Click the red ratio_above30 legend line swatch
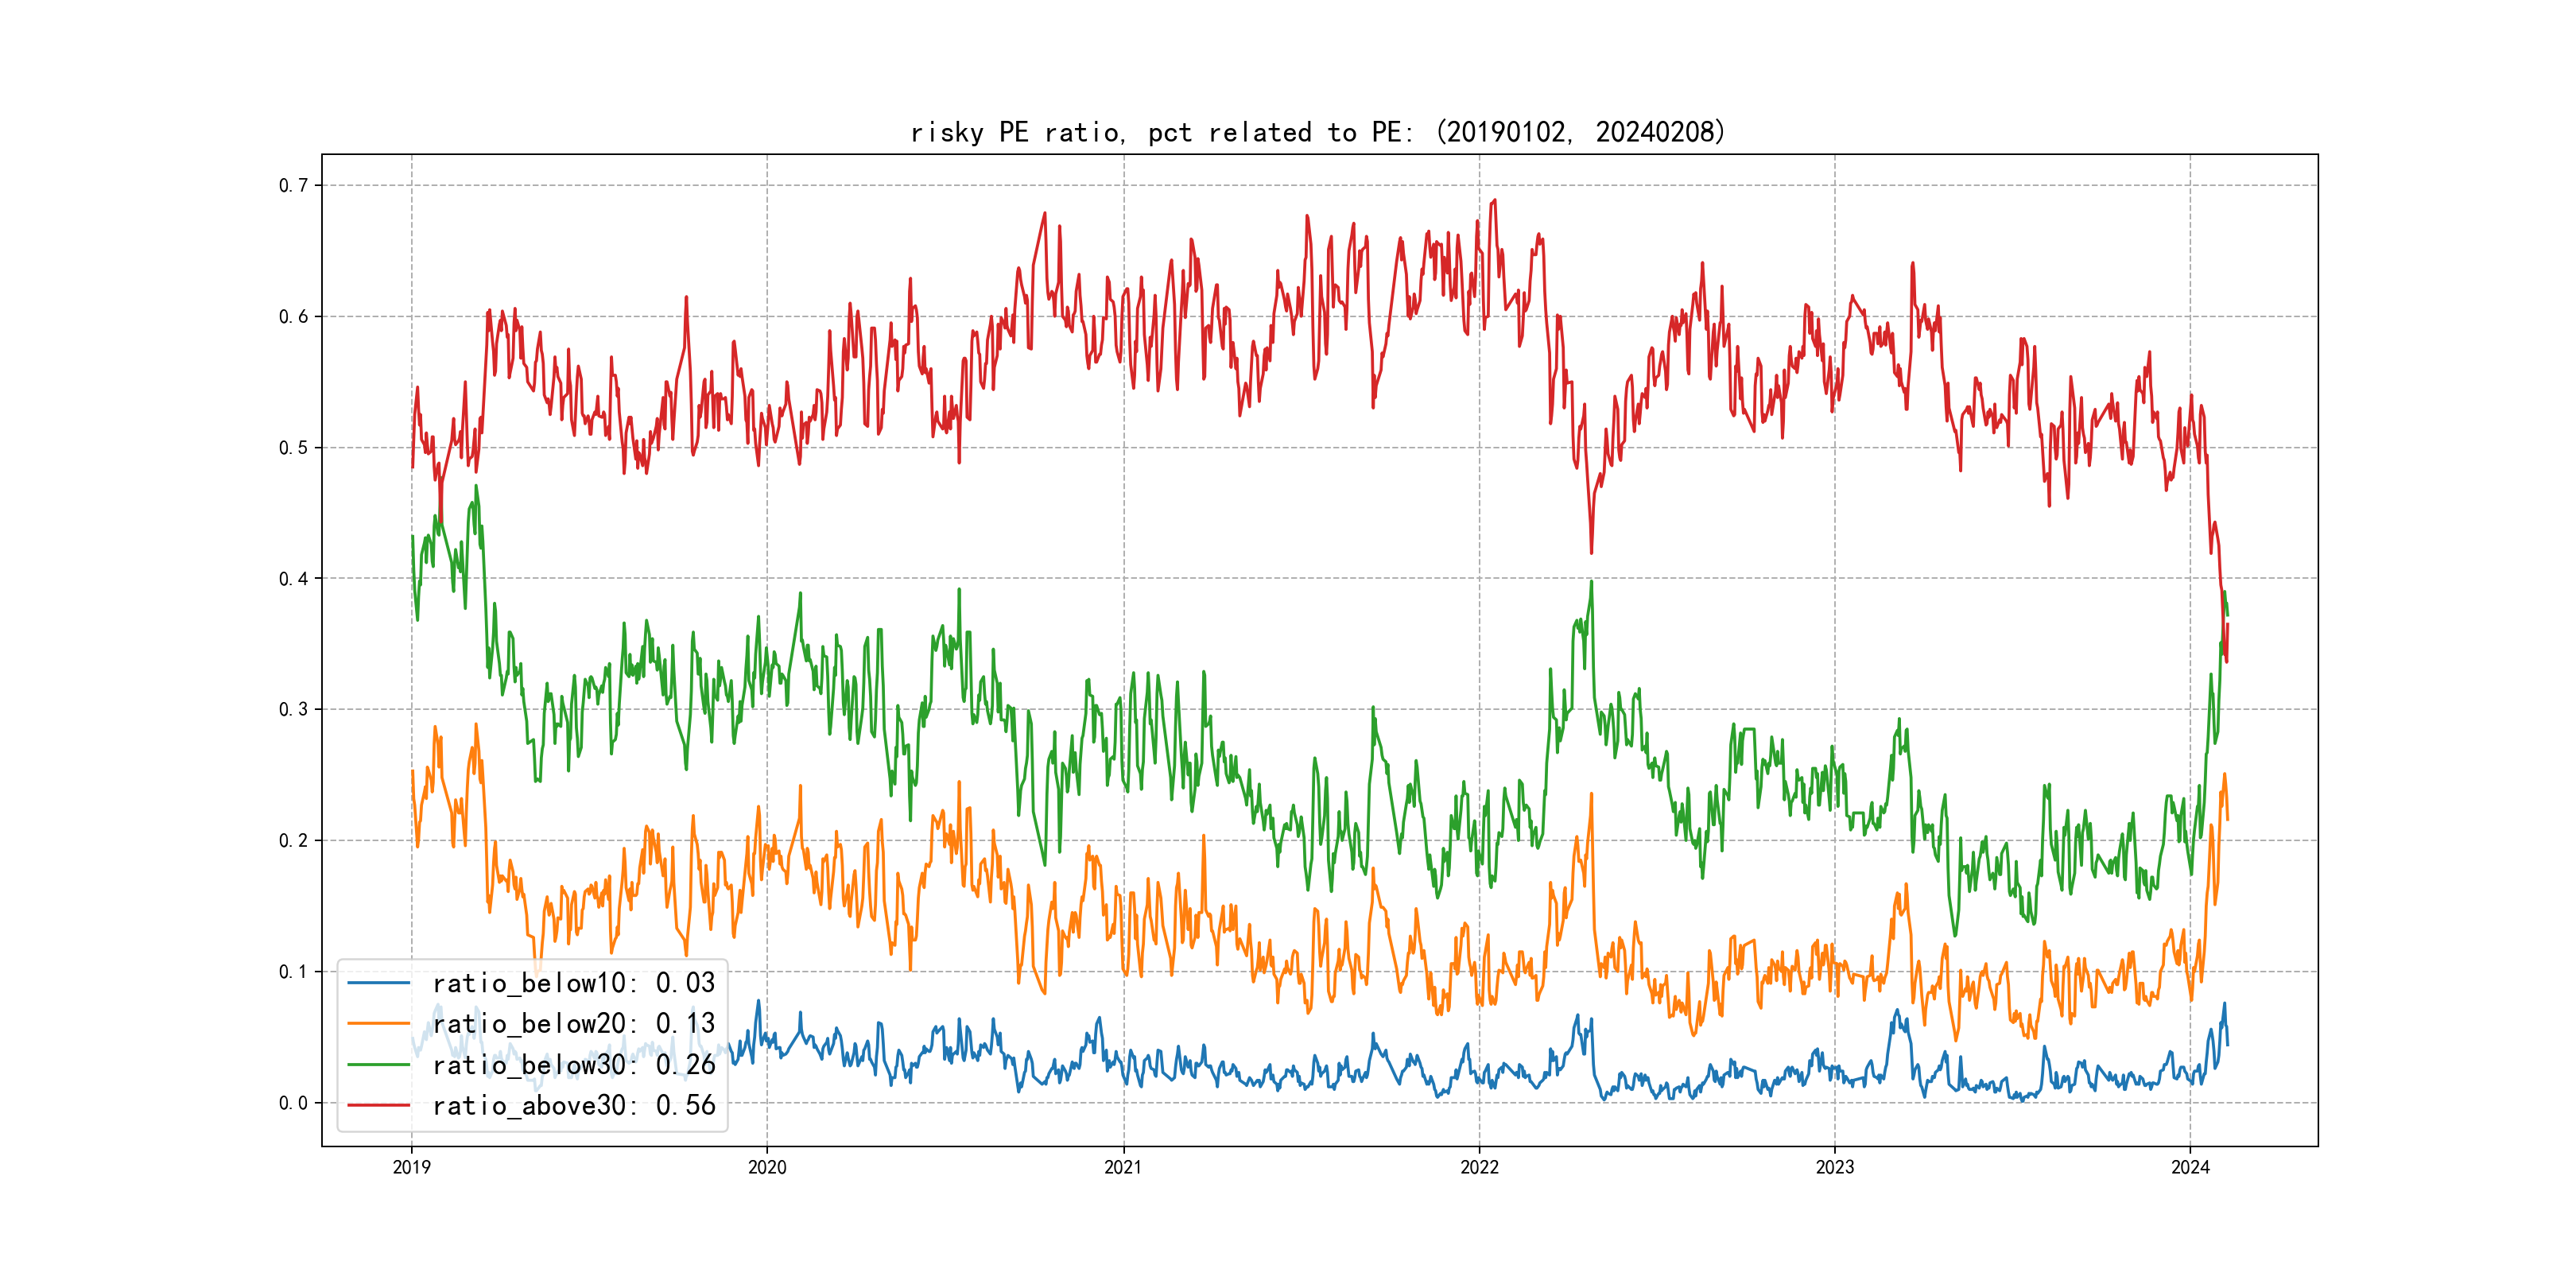The image size is (2576, 1288). tap(378, 1106)
